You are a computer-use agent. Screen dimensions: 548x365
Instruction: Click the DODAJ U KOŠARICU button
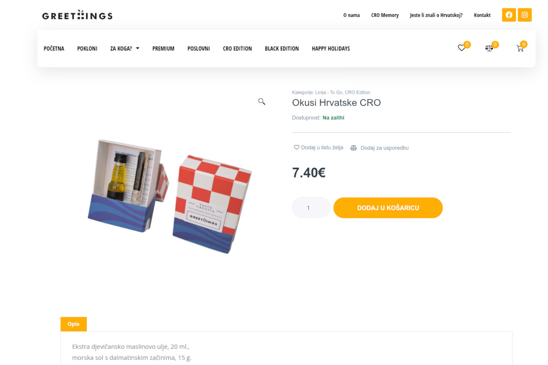point(388,208)
